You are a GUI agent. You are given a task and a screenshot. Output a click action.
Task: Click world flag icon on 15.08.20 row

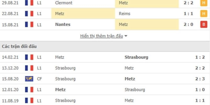29,79
